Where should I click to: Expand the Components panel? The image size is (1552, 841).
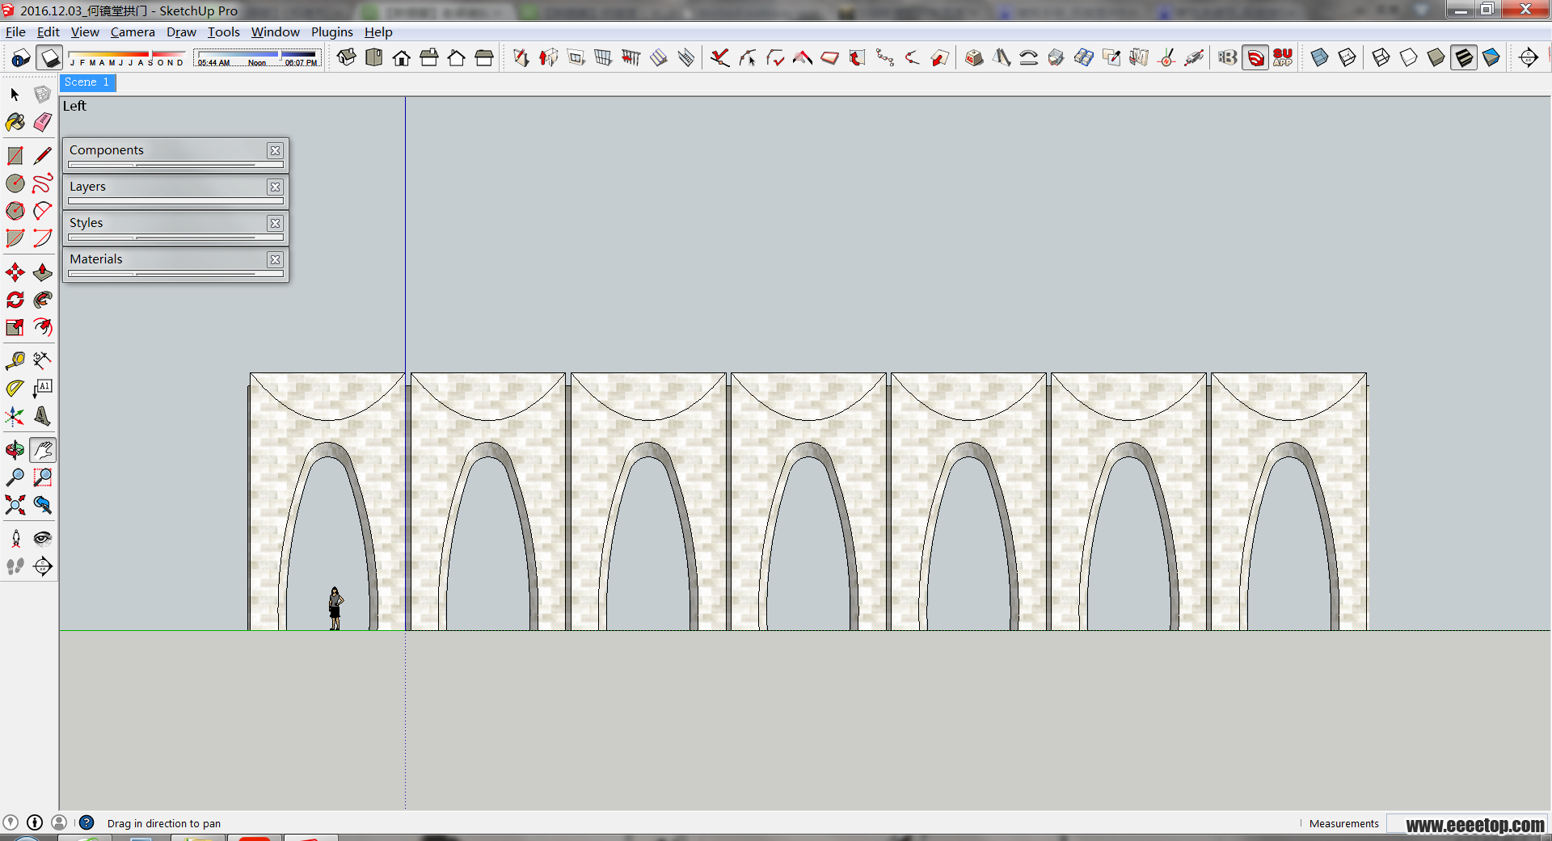pyautogui.click(x=166, y=150)
